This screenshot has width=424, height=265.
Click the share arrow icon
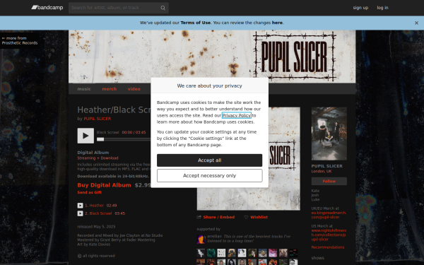(x=199, y=217)
